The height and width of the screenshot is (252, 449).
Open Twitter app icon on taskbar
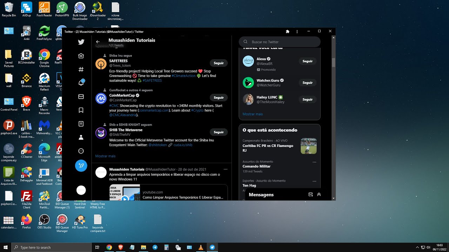tap(212, 247)
